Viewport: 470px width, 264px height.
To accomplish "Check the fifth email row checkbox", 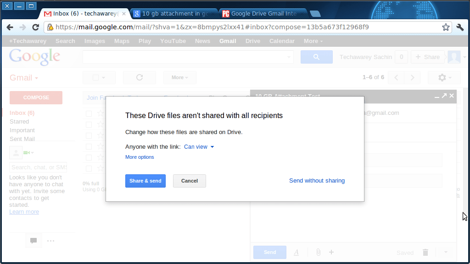I will click(89, 157).
